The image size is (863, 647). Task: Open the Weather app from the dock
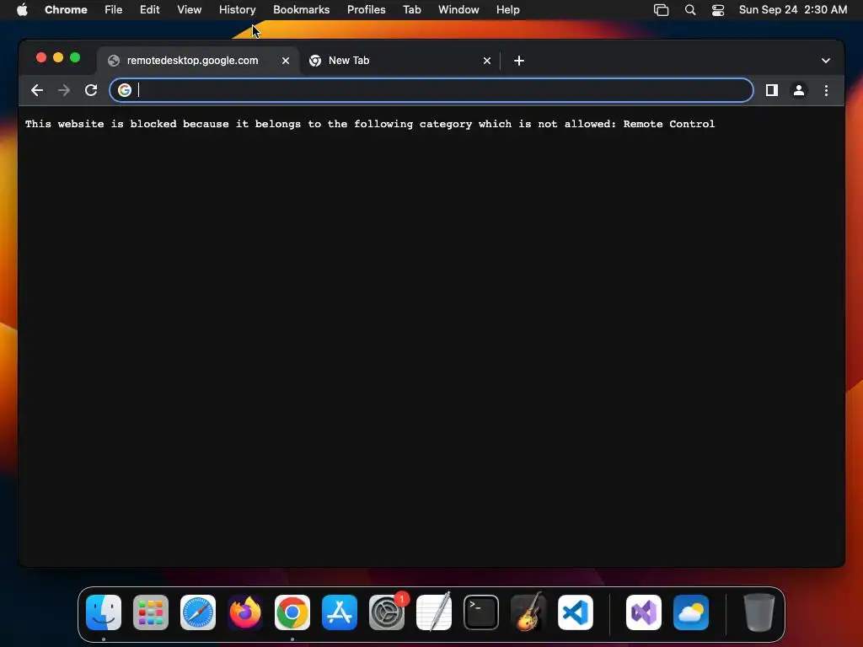coord(691,612)
